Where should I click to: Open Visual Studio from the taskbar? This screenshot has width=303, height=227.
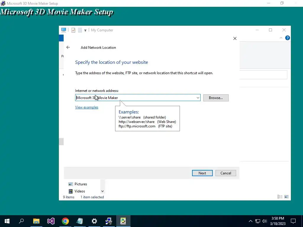coord(51,221)
